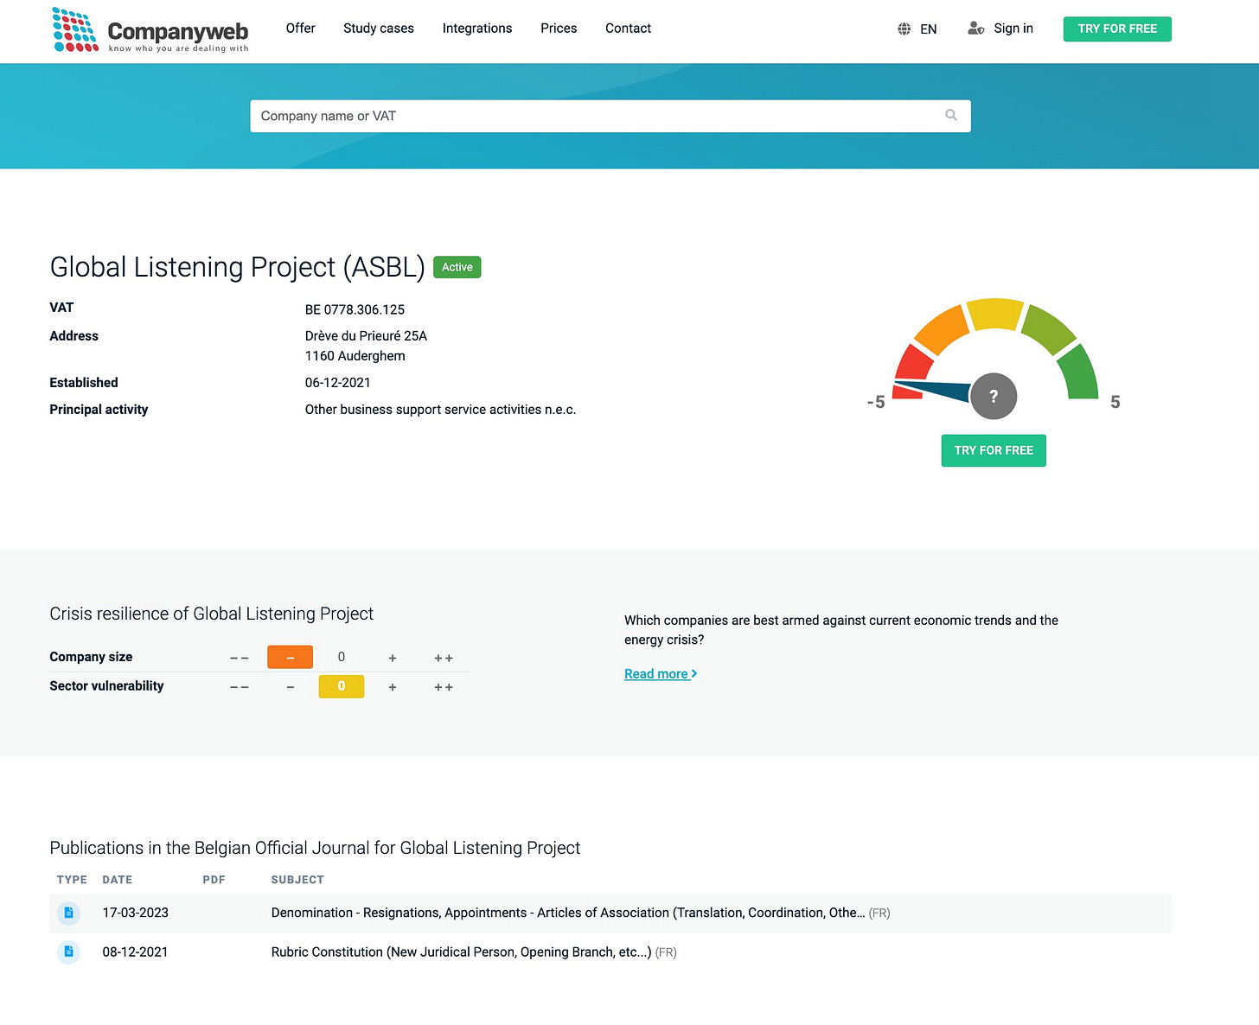Click the Sector vulnerability double minus marker
1259x1025 pixels.
239,687
